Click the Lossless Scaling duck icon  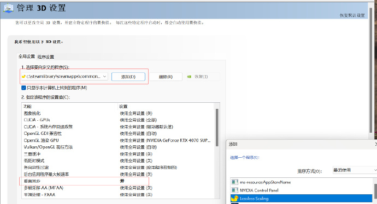(x=234, y=199)
